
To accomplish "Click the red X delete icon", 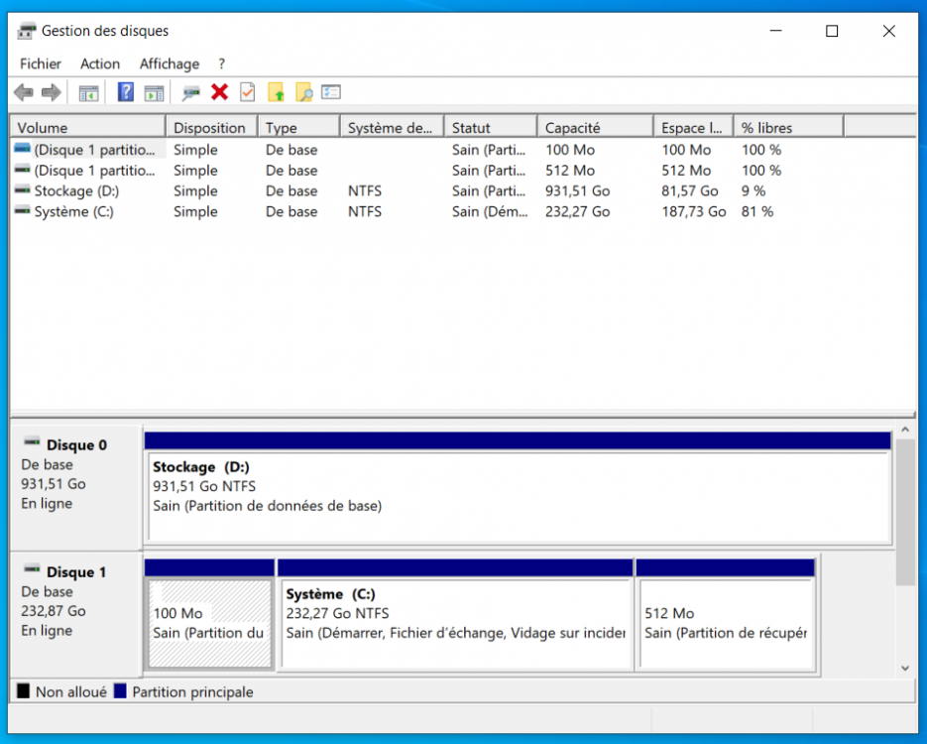I will pos(219,92).
